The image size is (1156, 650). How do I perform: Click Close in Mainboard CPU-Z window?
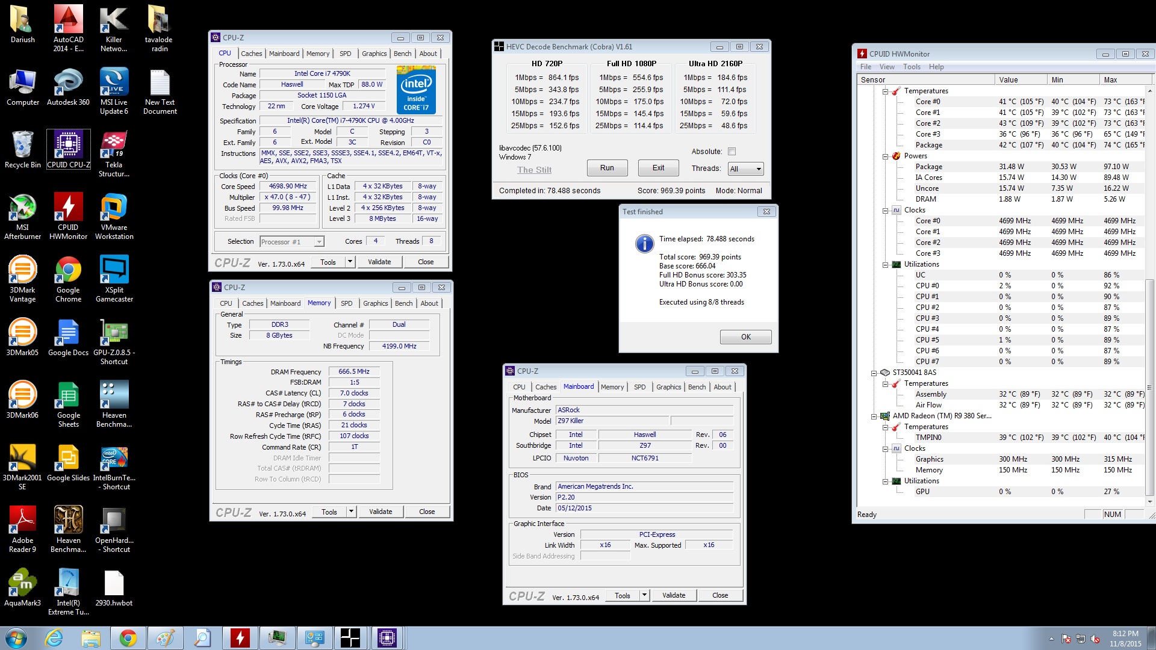[x=720, y=595]
